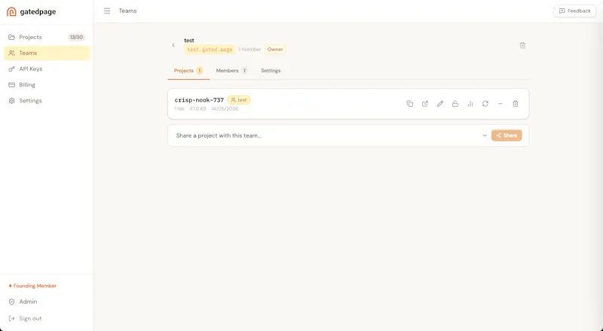Open Projects in the sidebar

point(47,38)
